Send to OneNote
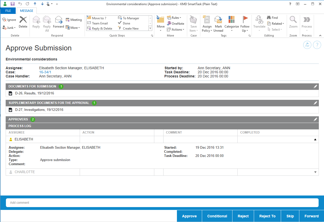Viewport: 324px width, 222px height. point(176,23)
